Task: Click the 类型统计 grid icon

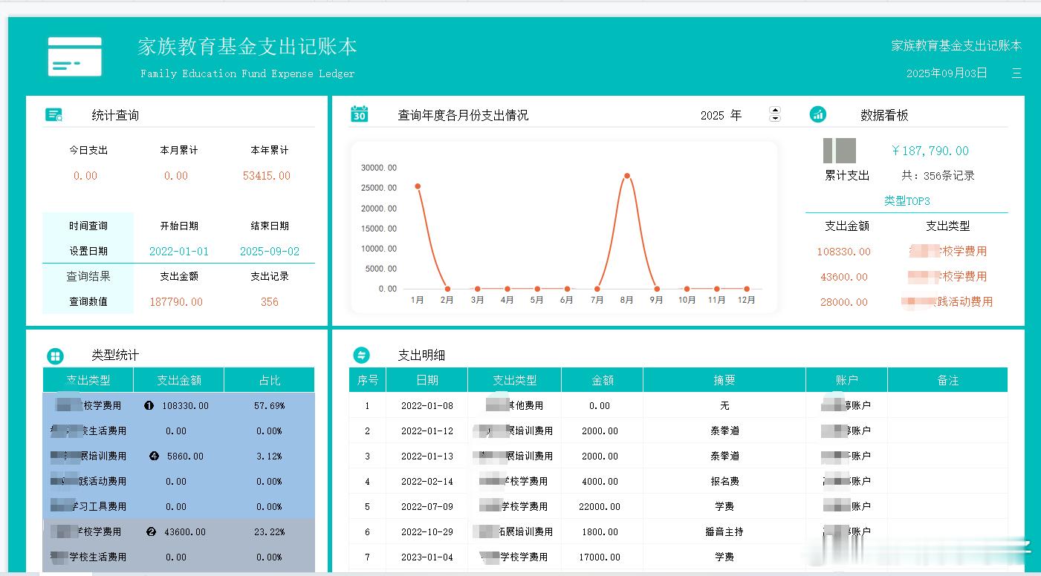Action: (x=55, y=356)
